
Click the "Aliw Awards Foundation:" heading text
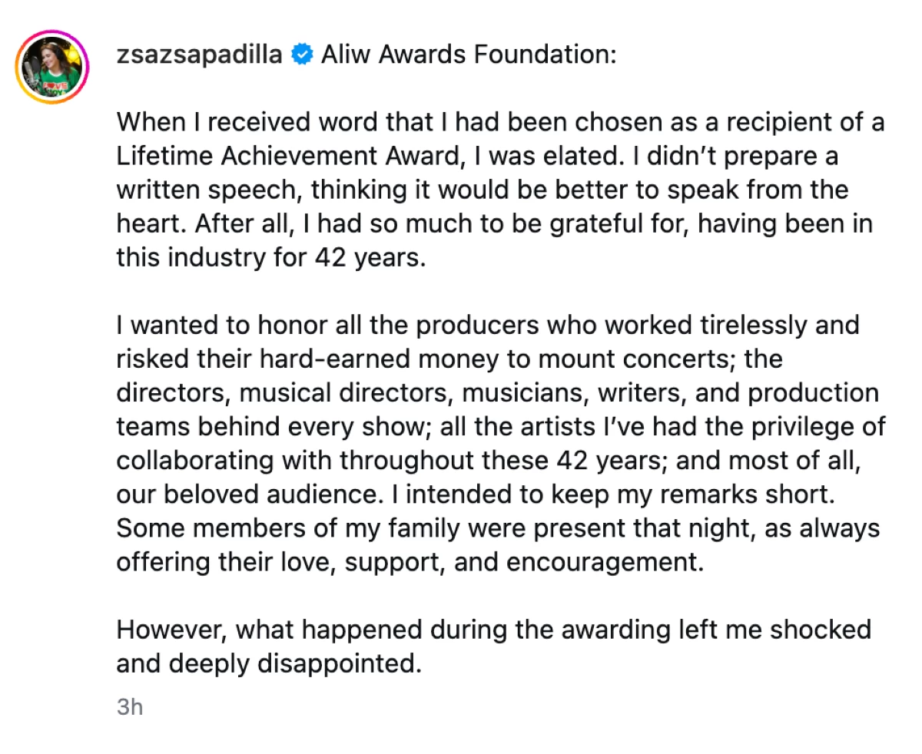(468, 55)
